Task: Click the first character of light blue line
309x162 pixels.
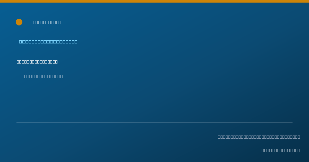Action: coord(21,42)
